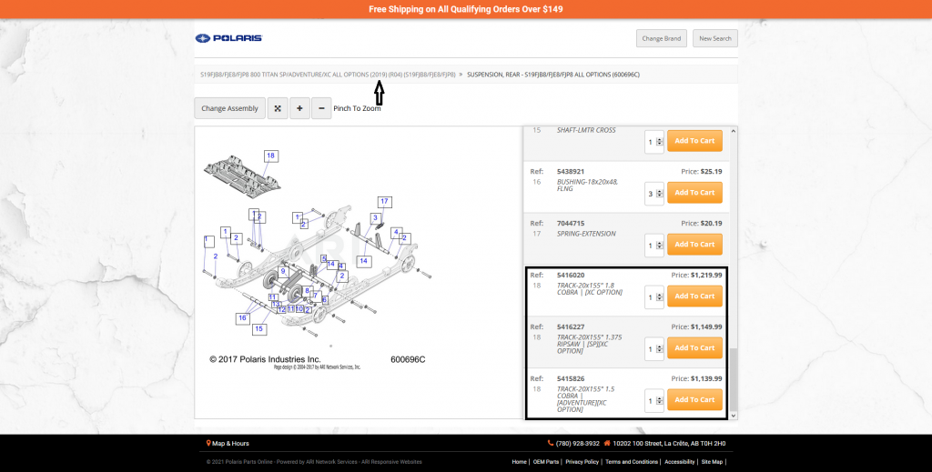Viewport: 932px width, 472px height.
Task: Zoom in with the plus button
Action: coord(299,108)
